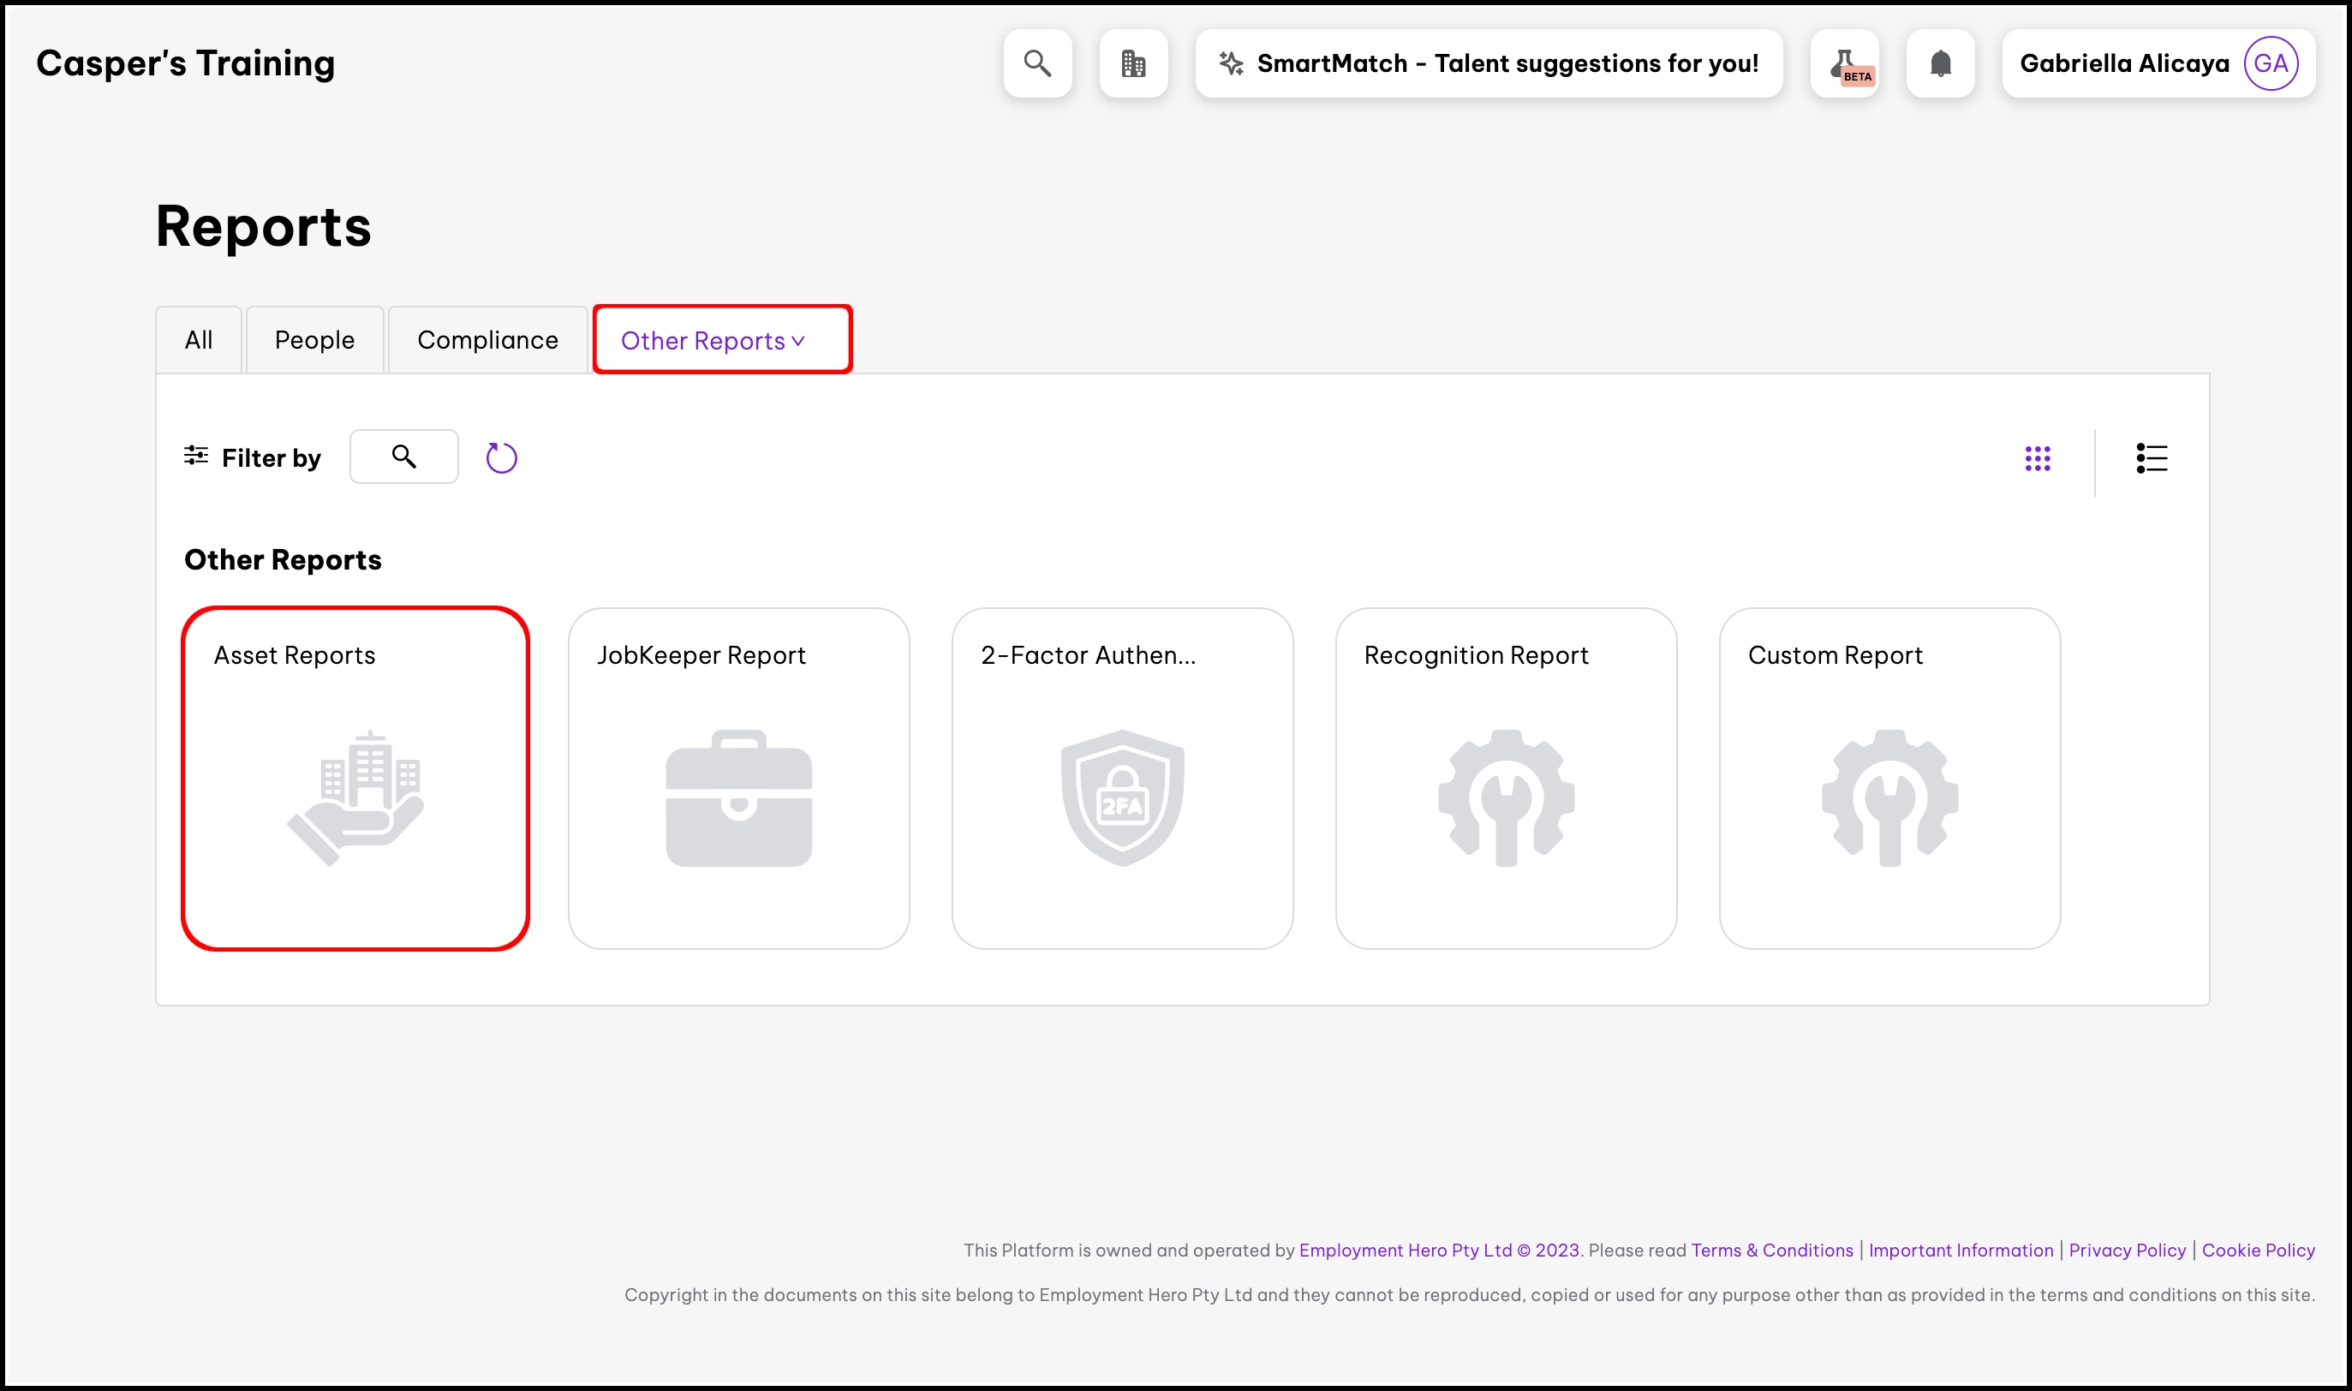Open SmartMatch talent suggestions
2352x1391 pixels.
click(1488, 63)
